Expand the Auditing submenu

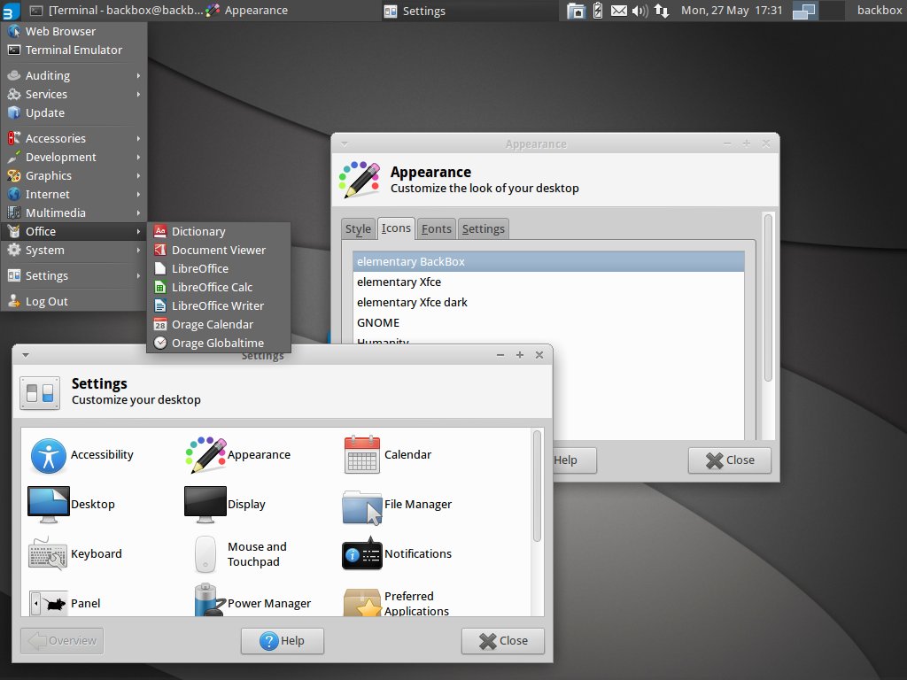tap(74, 75)
